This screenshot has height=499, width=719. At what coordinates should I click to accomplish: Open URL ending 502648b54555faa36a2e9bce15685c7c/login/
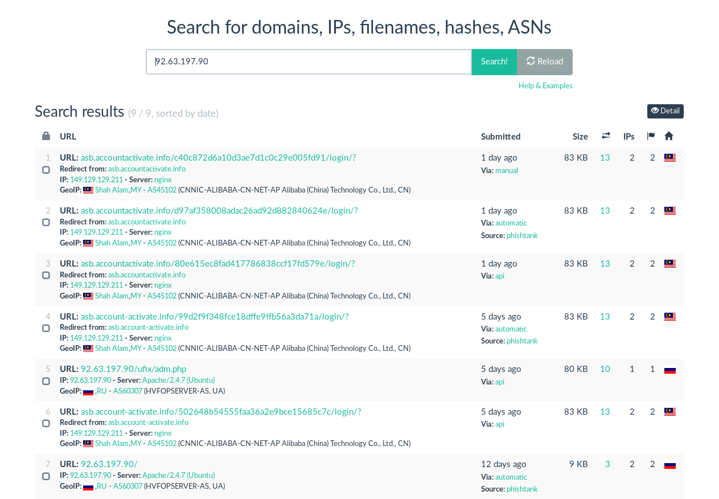221,412
